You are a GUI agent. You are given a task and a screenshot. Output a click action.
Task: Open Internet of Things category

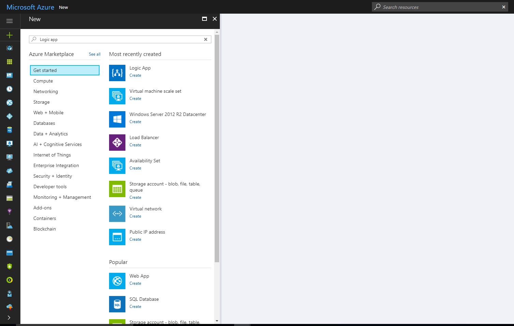point(52,155)
